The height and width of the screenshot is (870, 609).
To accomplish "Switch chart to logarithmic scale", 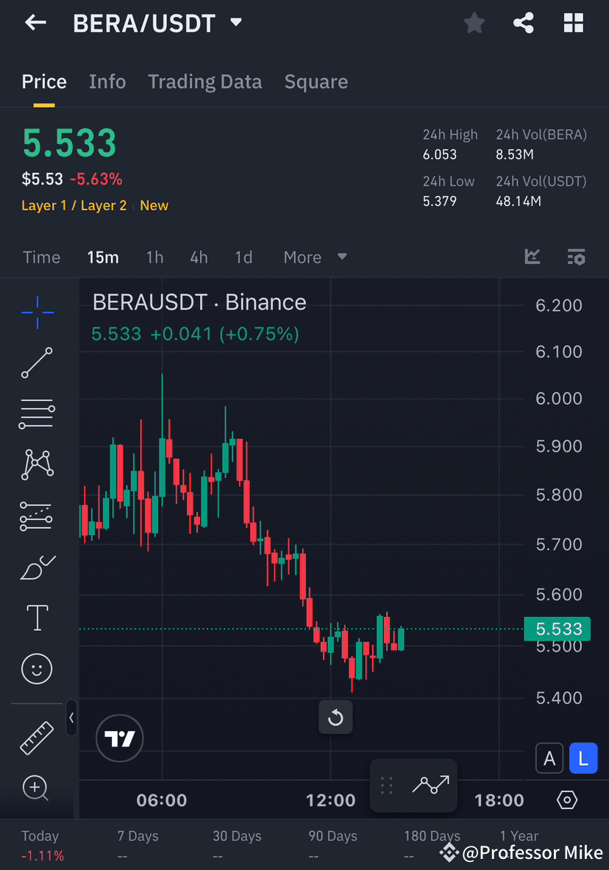I will [583, 758].
